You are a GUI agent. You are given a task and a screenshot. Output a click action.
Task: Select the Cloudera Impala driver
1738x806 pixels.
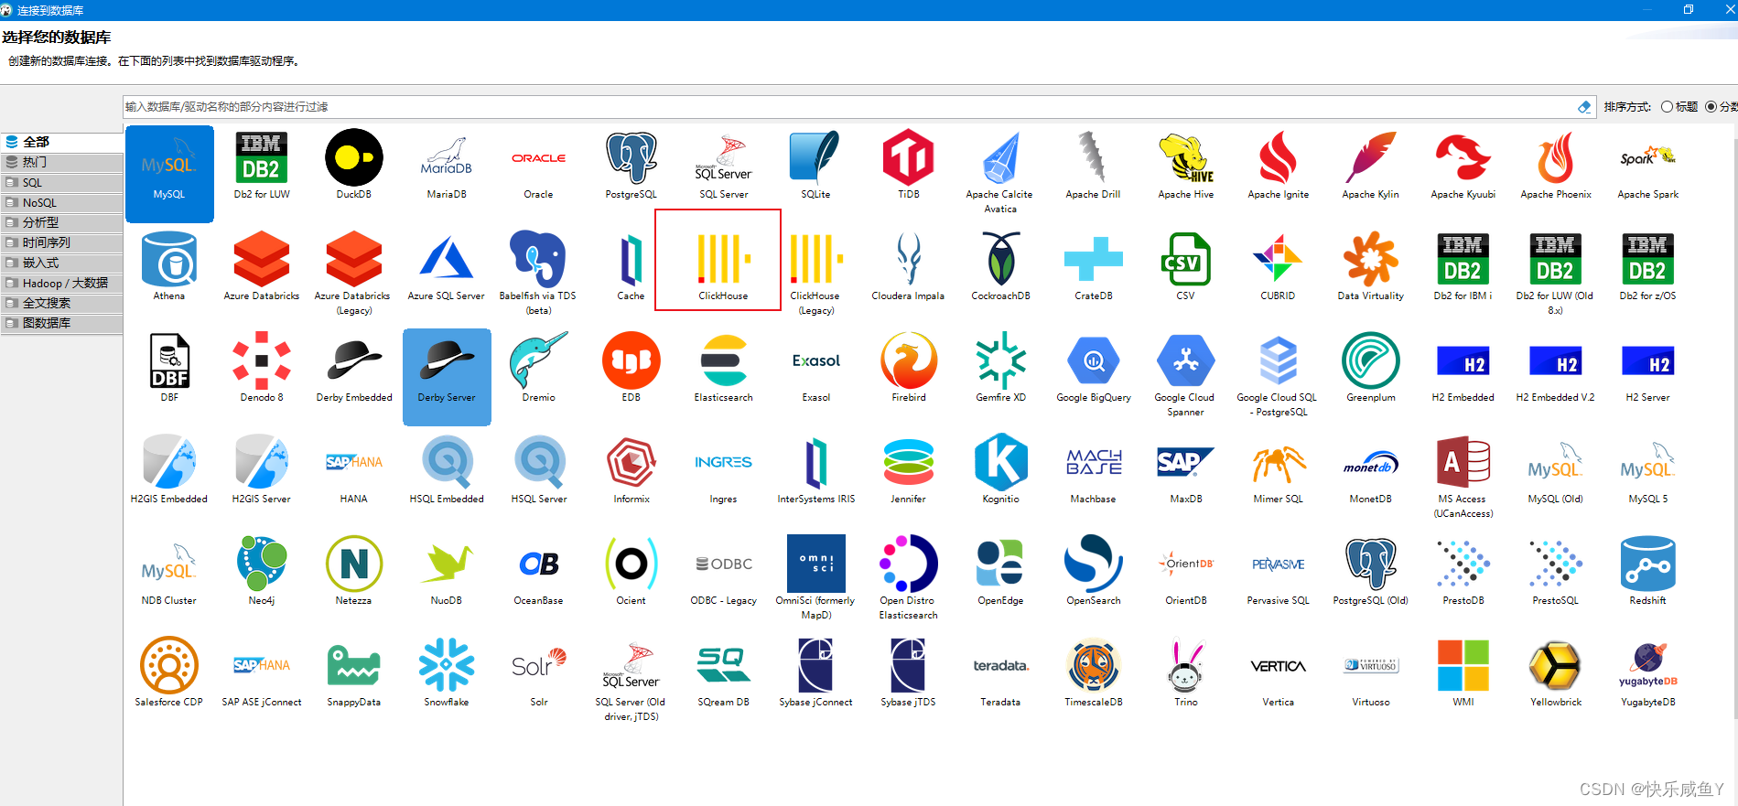908,267
